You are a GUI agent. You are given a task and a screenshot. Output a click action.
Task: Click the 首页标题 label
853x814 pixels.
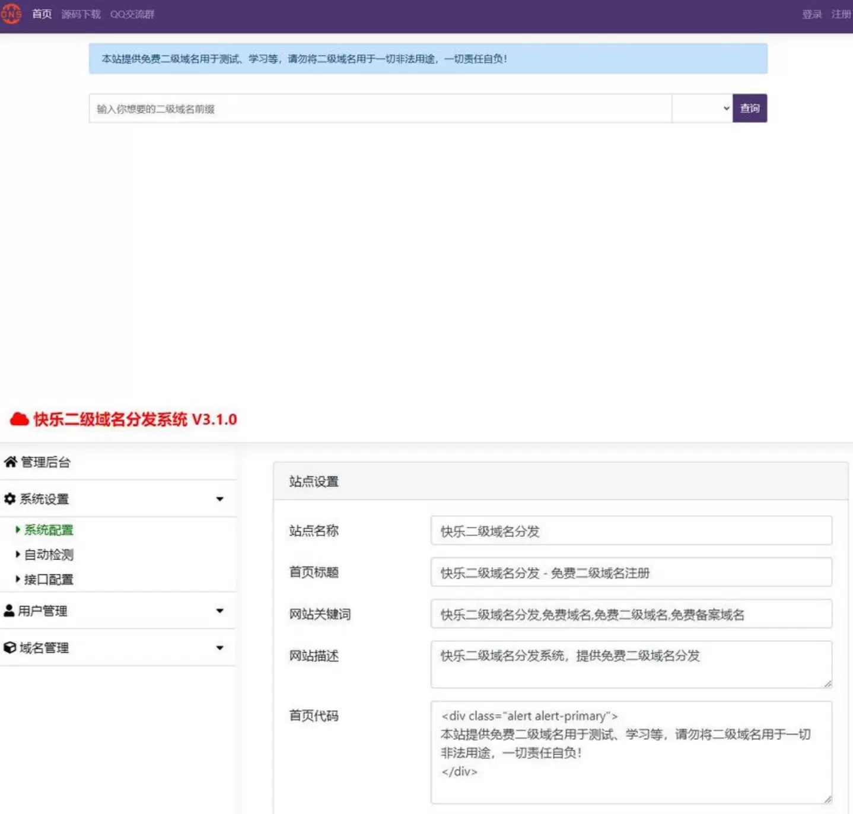click(x=314, y=572)
